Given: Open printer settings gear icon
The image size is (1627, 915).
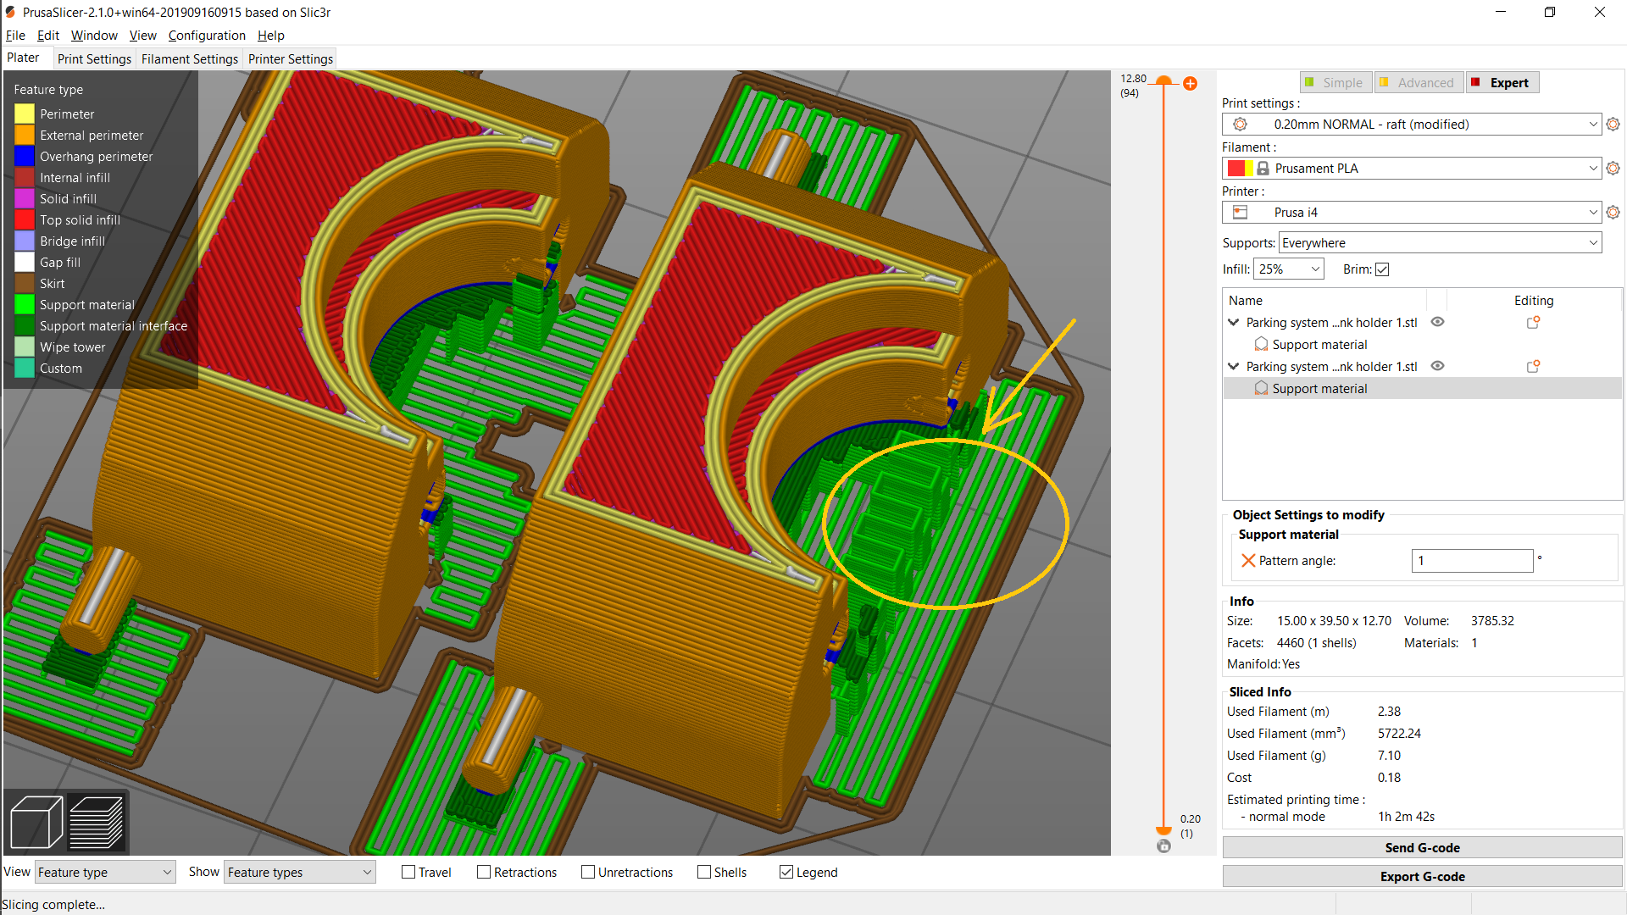Looking at the screenshot, I should click(x=1613, y=213).
